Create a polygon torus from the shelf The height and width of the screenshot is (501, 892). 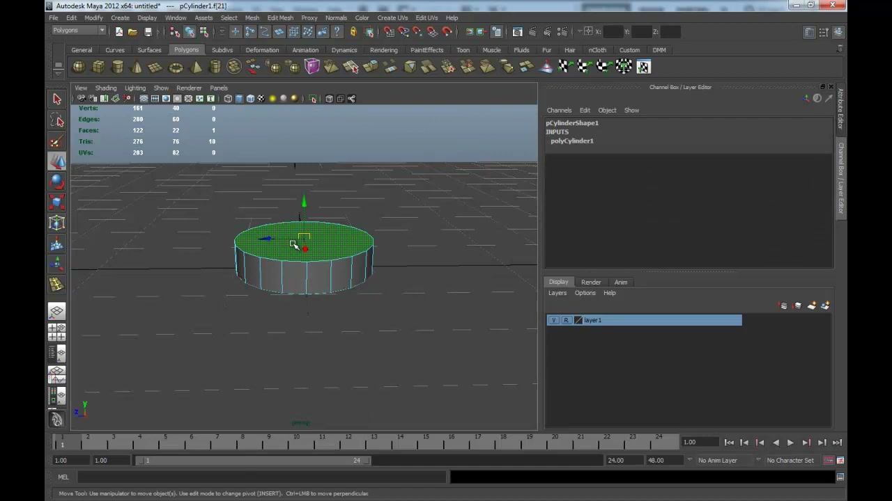tap(176, 67)
